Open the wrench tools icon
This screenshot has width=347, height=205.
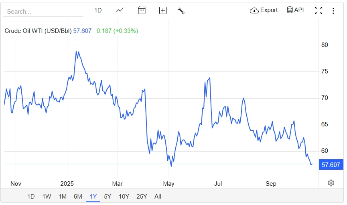(181, 11)
